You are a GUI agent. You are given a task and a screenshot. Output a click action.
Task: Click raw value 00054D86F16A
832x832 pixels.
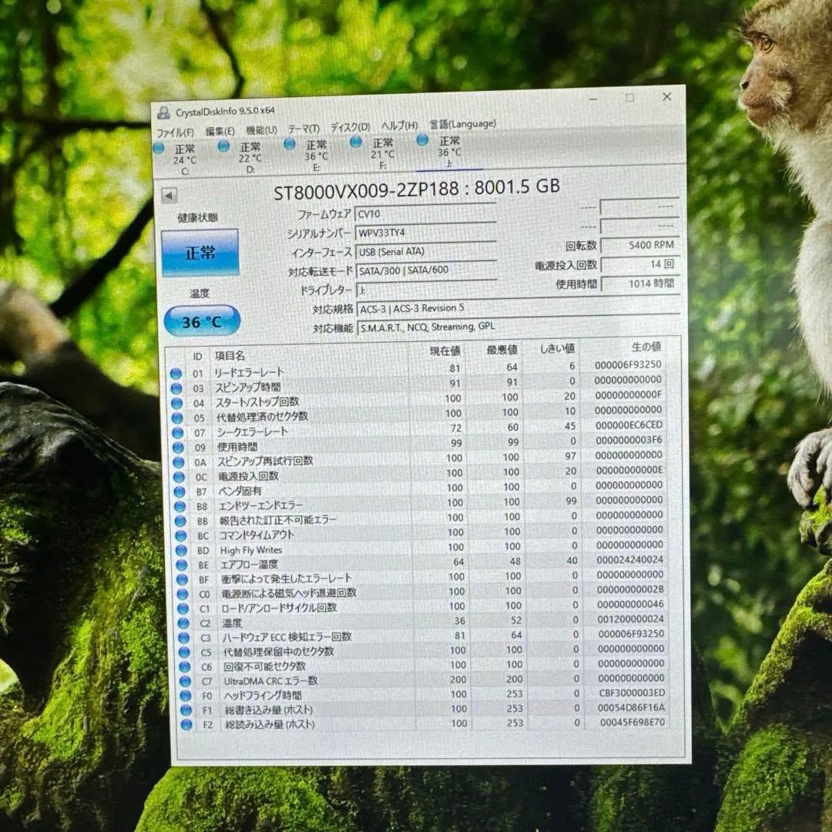pyautogui.click(x=631, y=707)
